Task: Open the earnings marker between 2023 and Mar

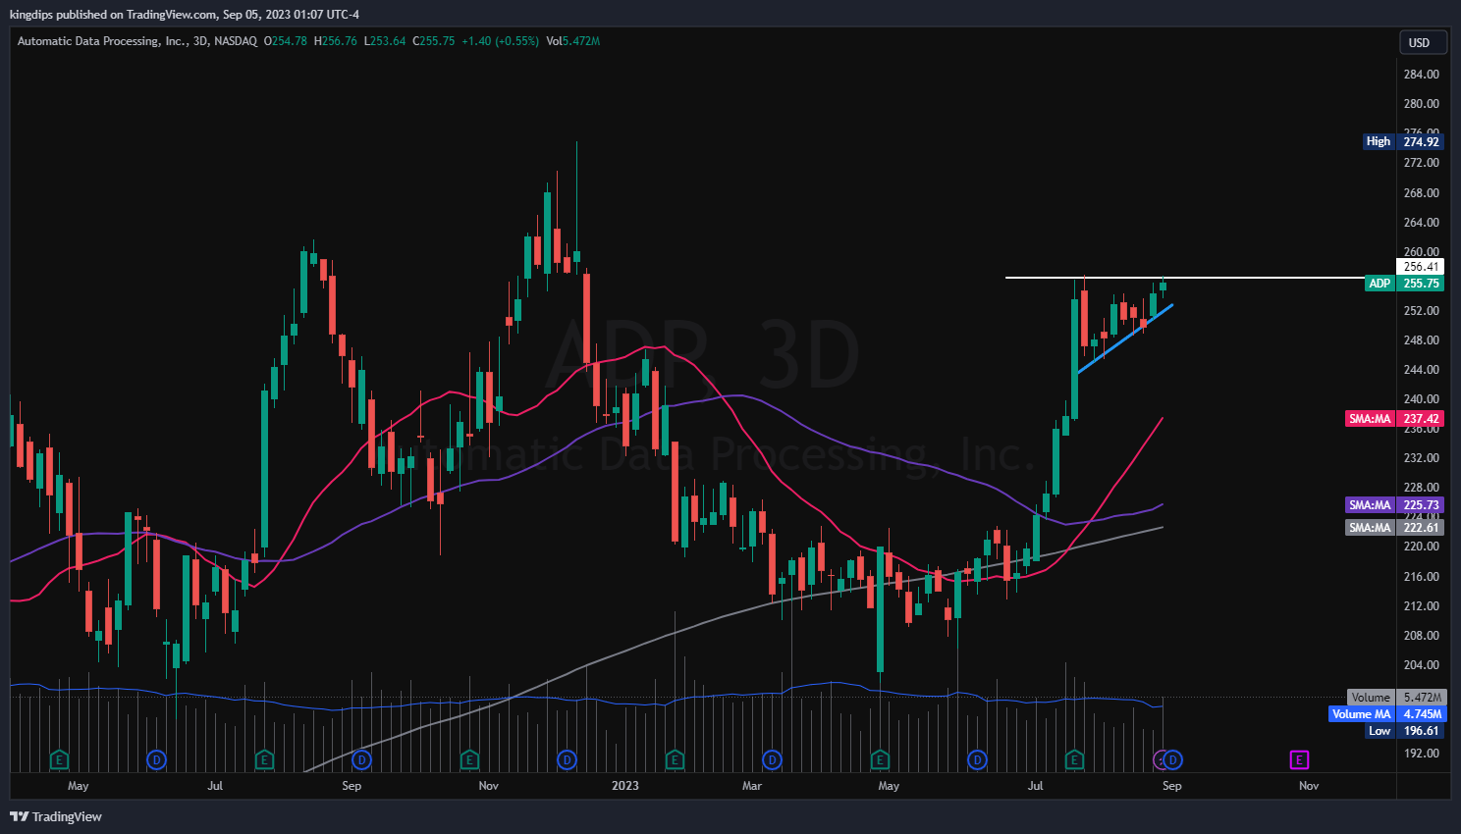Action: (x=675, y=759)
